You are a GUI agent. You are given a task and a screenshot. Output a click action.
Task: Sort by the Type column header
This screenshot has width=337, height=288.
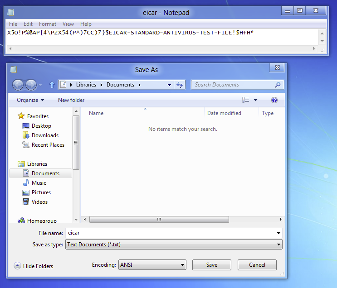tap(268, 113)
